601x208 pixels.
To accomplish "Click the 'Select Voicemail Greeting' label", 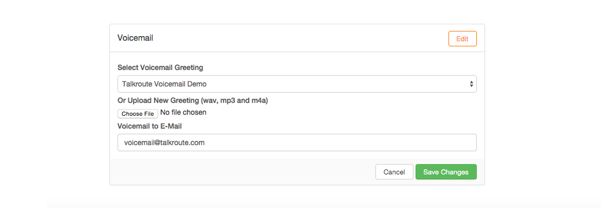I will (x=160, y=67).
